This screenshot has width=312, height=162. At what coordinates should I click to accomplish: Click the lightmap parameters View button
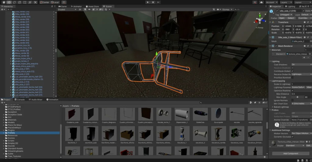(x=309, y=87)
